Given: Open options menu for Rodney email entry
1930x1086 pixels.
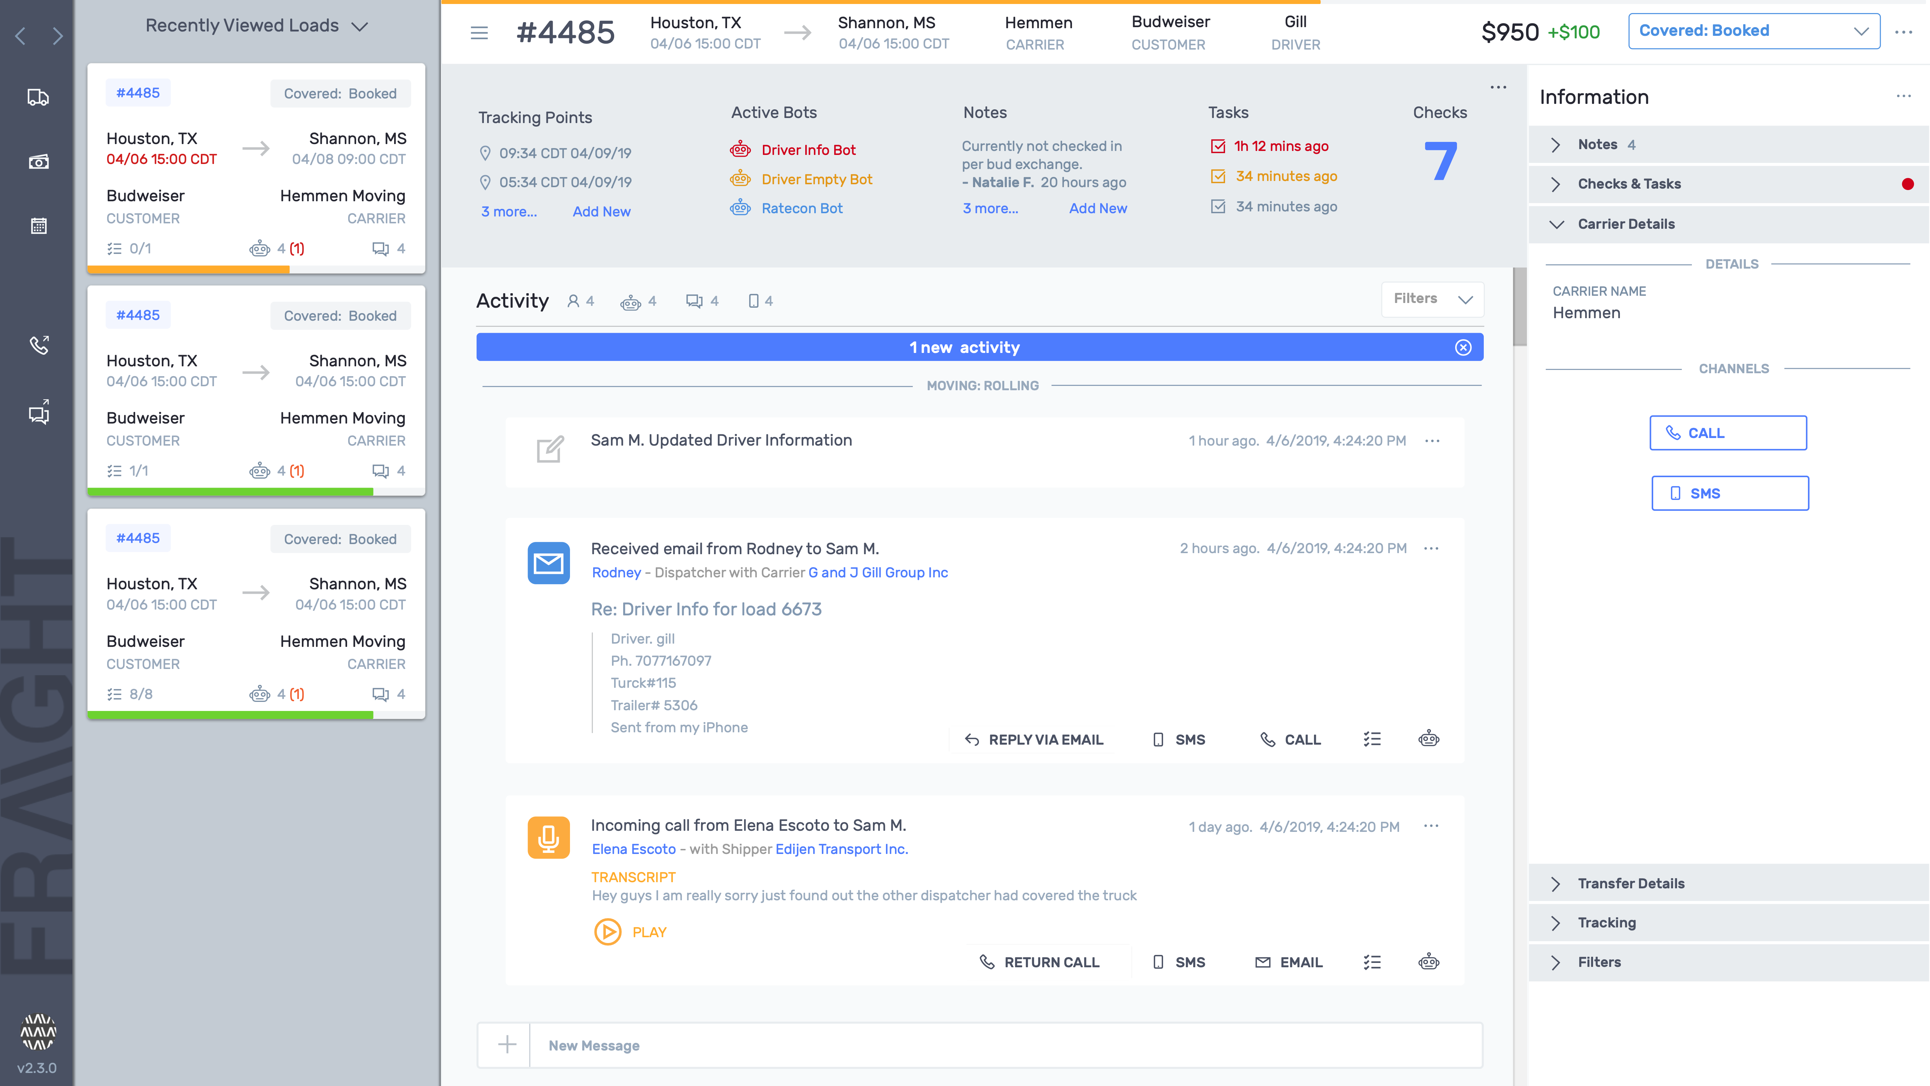Looking at the screenshot, I should 1431,549.
